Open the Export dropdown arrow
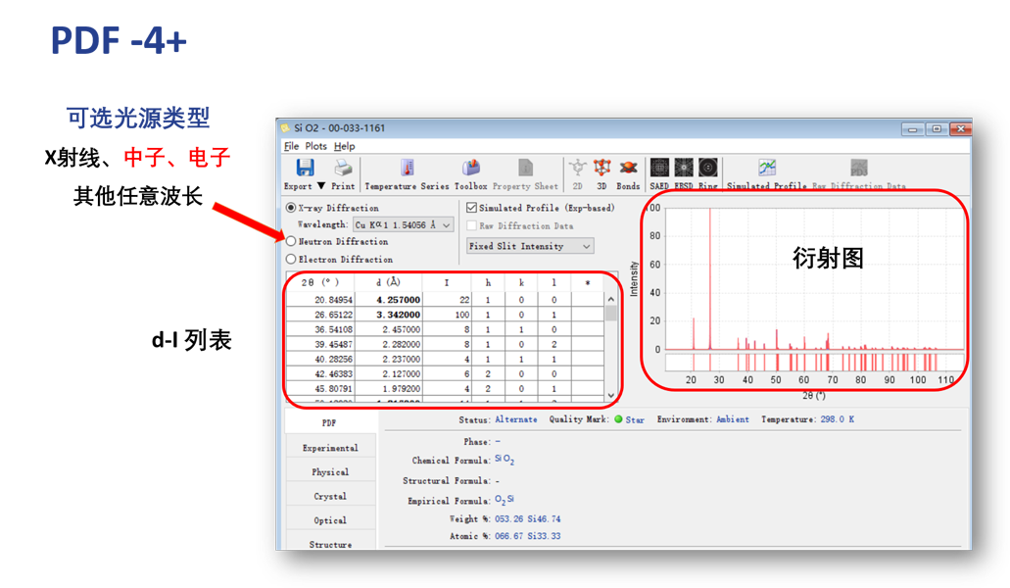Screen dimensions: 1010x588 coord(320,186)
